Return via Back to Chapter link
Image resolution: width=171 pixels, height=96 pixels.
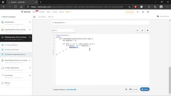[x=9, y=17]
